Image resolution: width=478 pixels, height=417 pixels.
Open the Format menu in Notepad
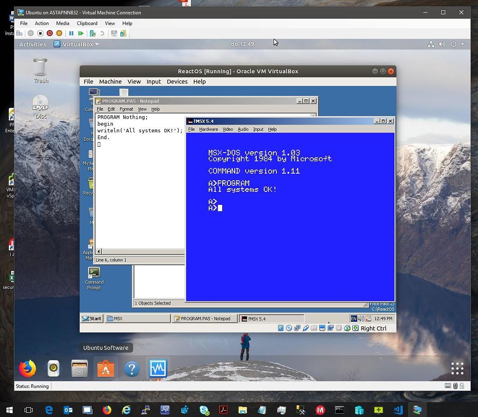coord(126,109)
